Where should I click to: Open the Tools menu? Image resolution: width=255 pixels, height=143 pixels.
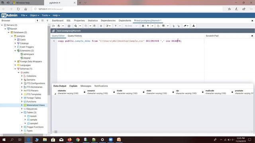(46, 15)
